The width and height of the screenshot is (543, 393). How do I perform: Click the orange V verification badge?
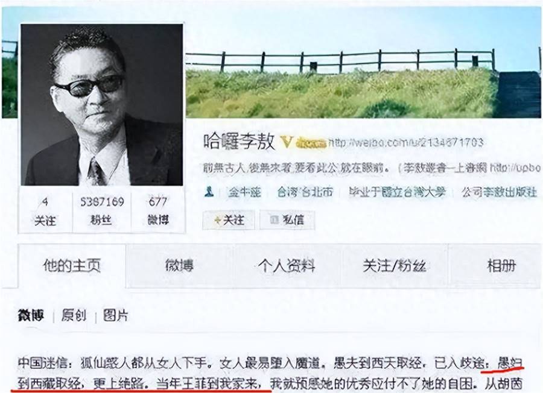[x=287, y=142]
